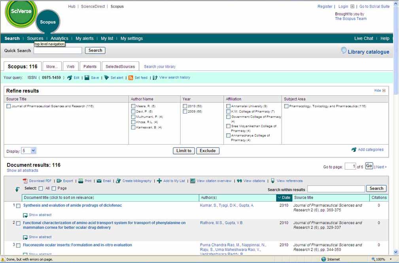Click the Set feed RSS icon
399x263 pixels.
click(130, 78)
